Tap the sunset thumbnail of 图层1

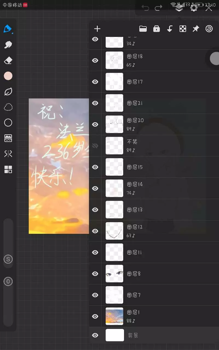114,316
